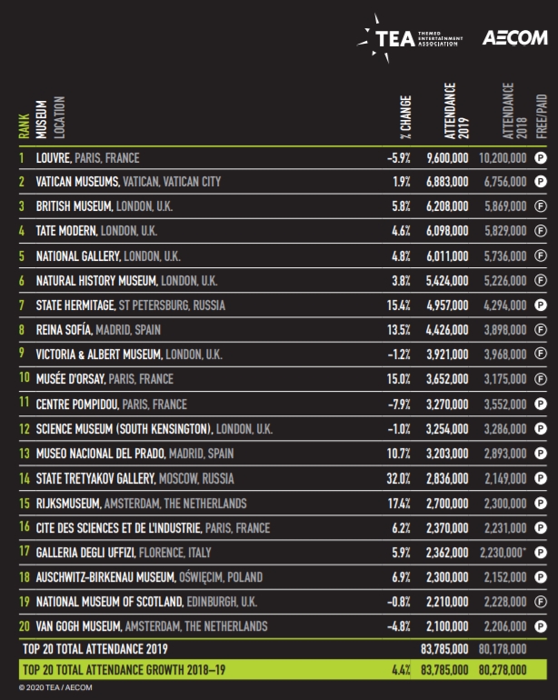558x700 pixels.
Task: Click 'VATICAN MUSEUMS, VATICAN, VATICAN CITY' text
Action: pyautogui.click(x=128, y=182)
